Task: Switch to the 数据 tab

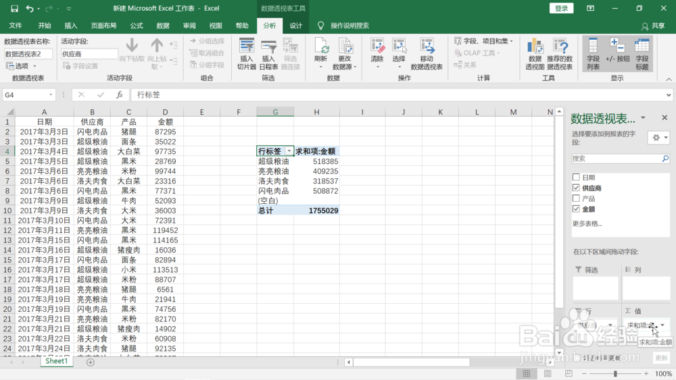Action: point(162,26)
